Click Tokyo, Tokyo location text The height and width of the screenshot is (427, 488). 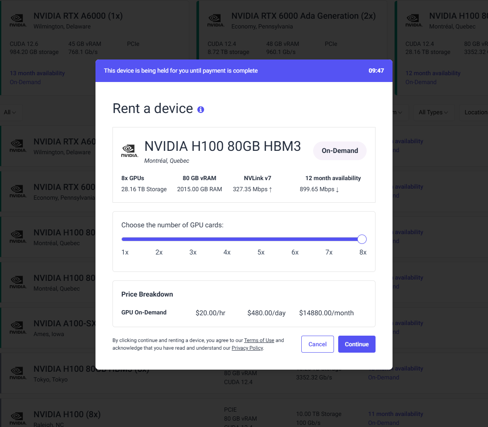tap(50, 379)
